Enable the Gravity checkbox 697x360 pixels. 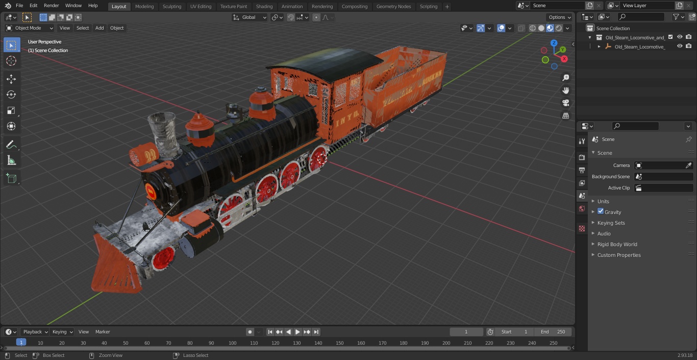click(601, 211)
